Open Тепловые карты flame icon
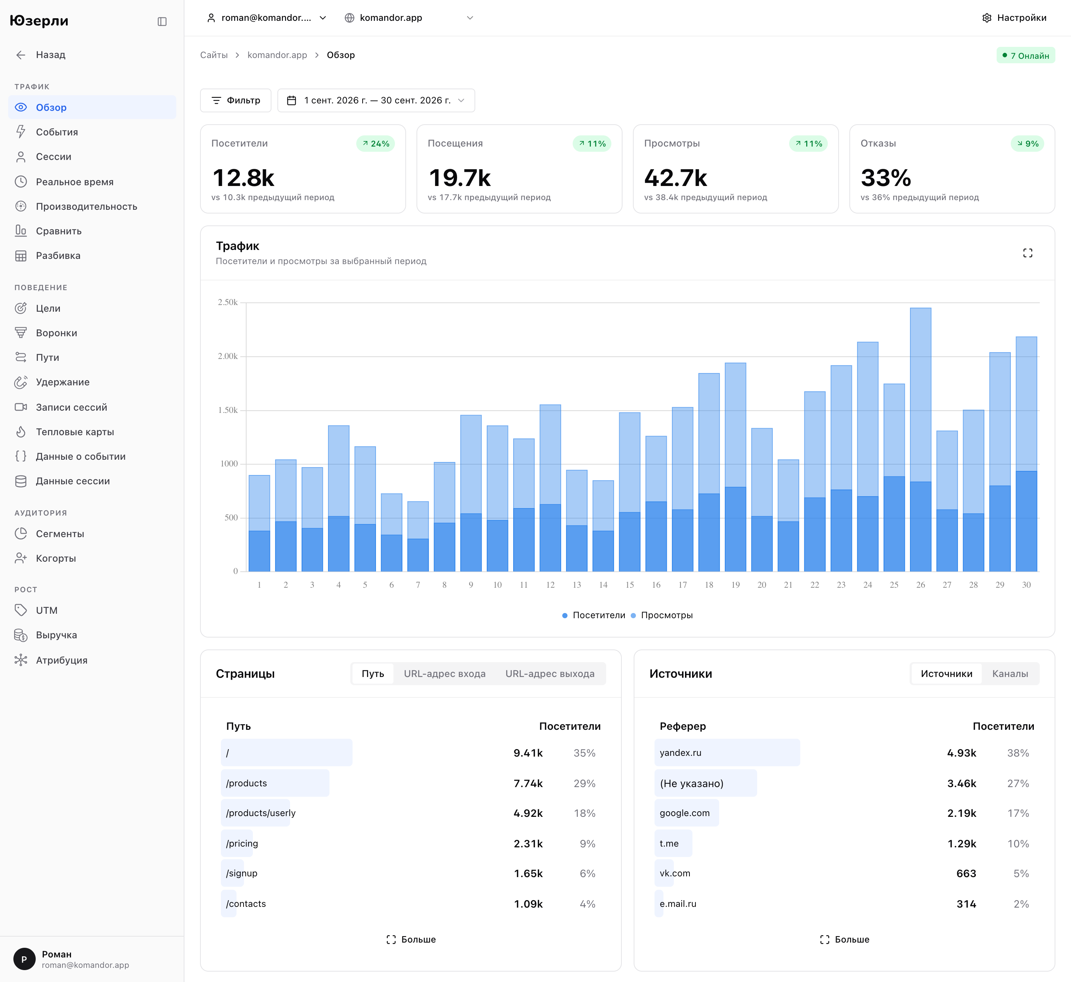The image size is (1071, 982). click(21, 431)
